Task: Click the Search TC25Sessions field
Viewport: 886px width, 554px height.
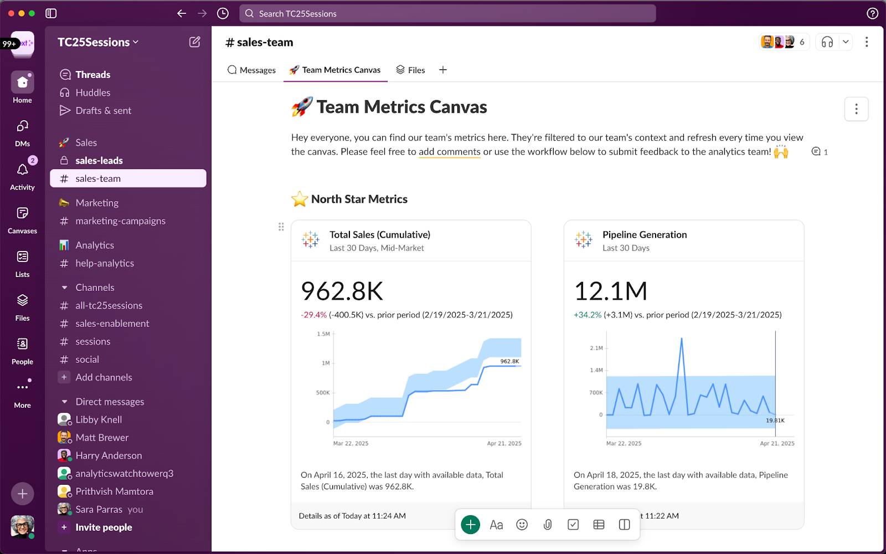Action: (x=447, y=13)
